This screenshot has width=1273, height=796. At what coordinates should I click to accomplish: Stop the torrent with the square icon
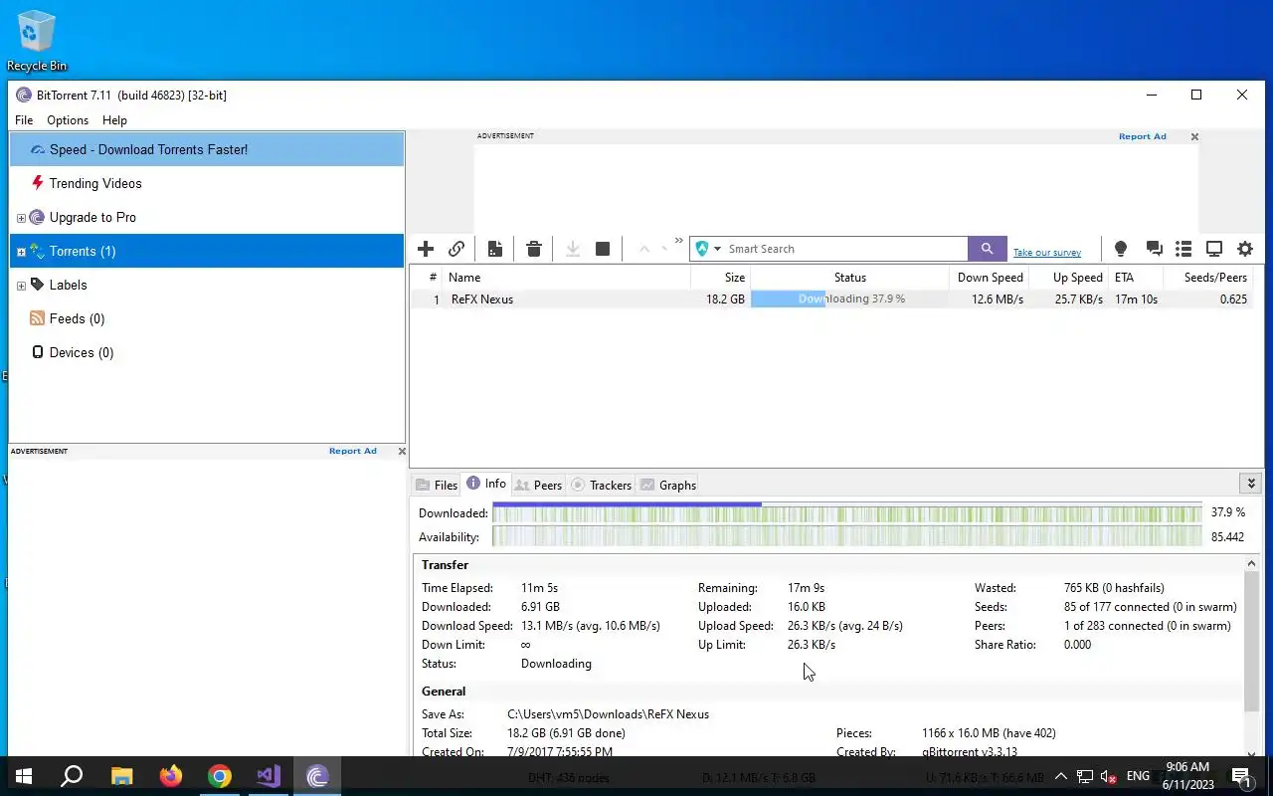tap(603, 249)
